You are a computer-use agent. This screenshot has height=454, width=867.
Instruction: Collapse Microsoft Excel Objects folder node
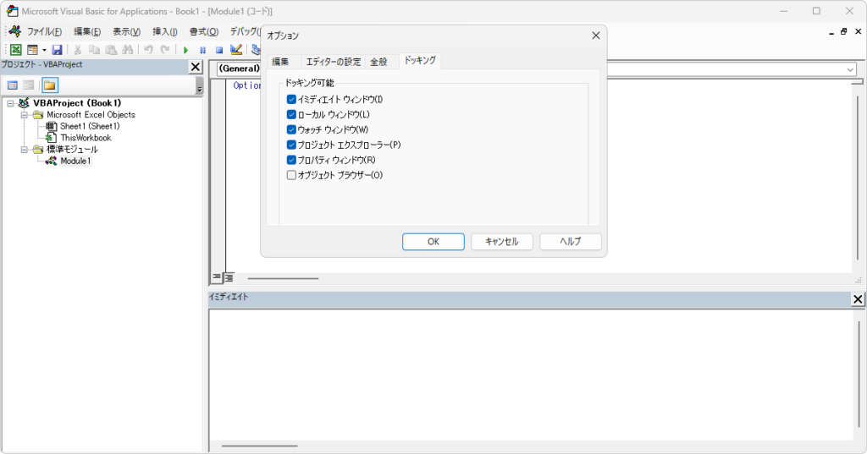click(x=25, y=115)
